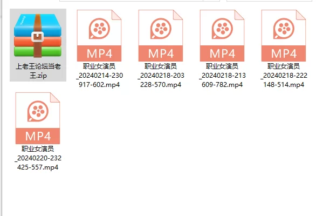Click the film reel glyph on 20240218-213609 file
Viewport: 316px width, 216px height.
tap(222, 29)
